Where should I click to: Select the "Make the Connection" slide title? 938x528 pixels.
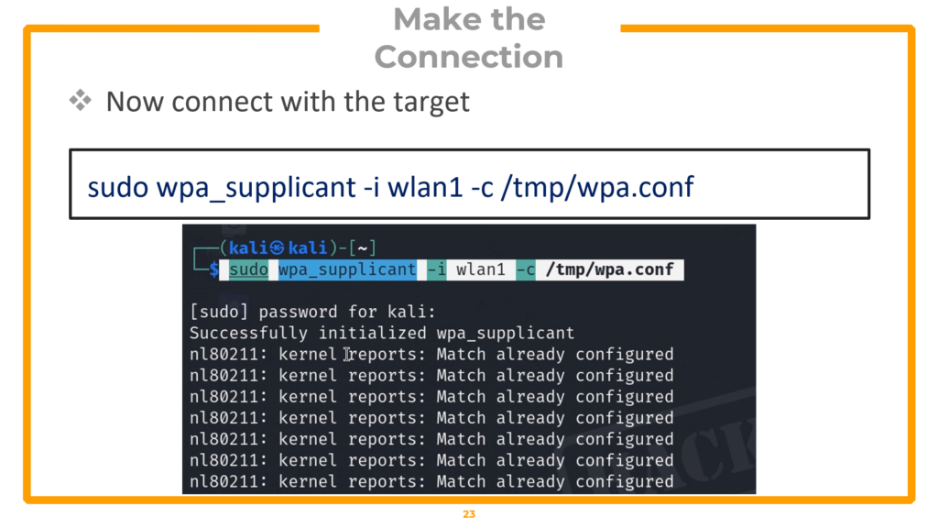tap(468, 38)
